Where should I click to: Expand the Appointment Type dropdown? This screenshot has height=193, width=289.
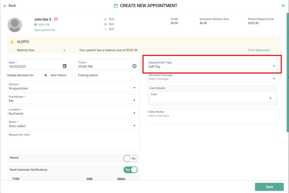pos(274,66)
